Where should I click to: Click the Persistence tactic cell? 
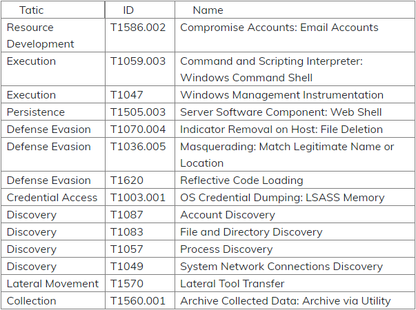click(x=36, y=112)
